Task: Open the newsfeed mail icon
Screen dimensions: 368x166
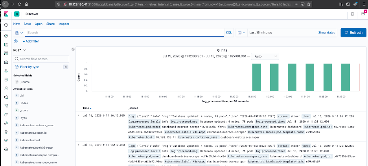Action: [363, 14]
